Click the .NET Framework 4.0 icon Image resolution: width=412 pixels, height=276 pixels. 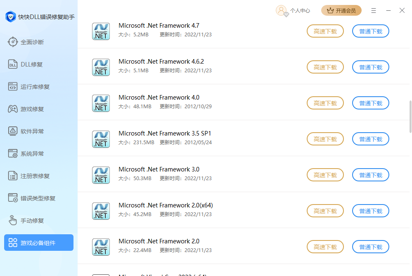point(101,103)
